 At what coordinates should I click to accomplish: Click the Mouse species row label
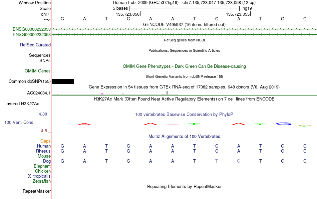[44, 156]
